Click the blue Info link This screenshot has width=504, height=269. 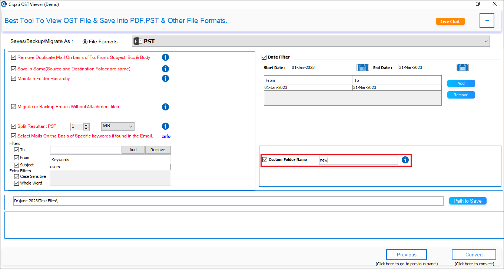coord(166,136)
